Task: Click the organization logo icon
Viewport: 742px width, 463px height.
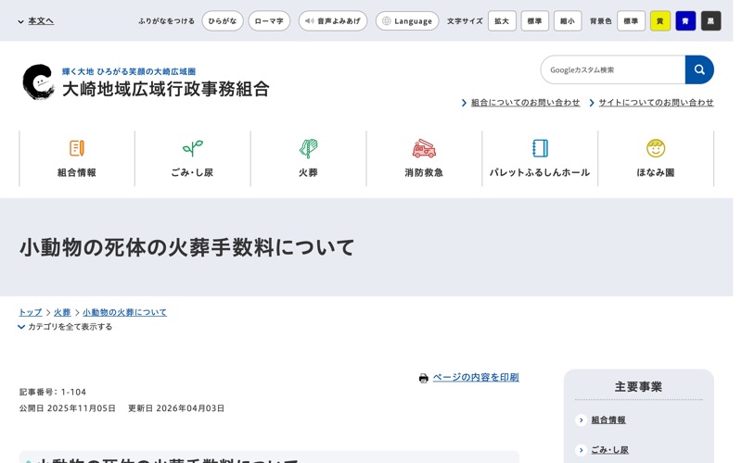Action: point(38,81)
